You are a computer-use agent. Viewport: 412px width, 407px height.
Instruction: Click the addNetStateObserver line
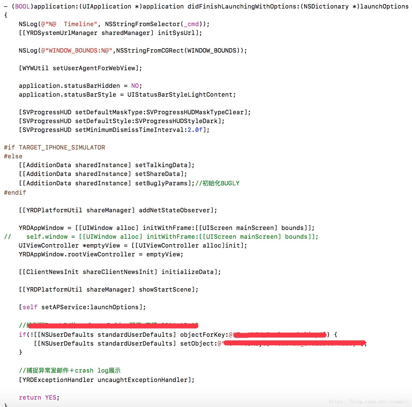(118, 210)
